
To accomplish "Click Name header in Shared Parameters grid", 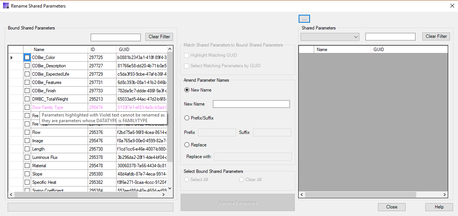I will (x=342, y=50).
